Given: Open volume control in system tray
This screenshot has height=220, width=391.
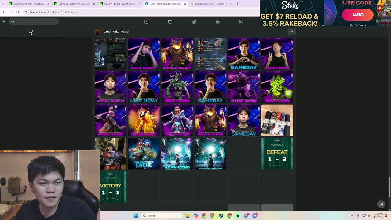Looking at the screenshot, I should (x=369, y=216).
